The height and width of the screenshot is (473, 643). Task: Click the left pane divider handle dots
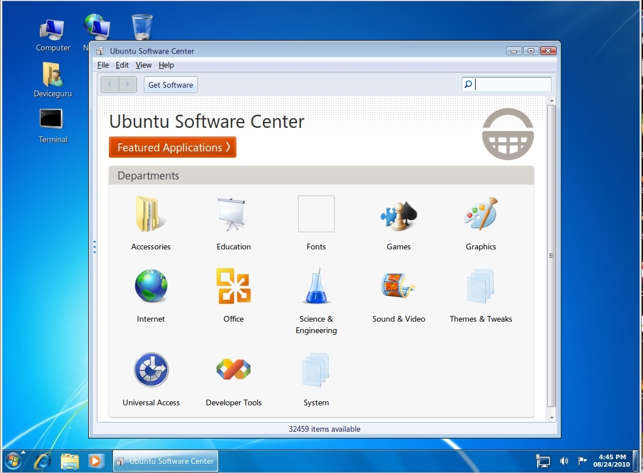[95, 247]
